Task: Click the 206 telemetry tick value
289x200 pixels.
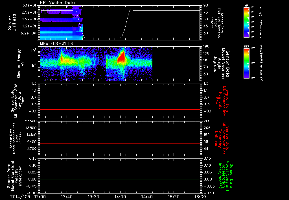Action: 207,128
